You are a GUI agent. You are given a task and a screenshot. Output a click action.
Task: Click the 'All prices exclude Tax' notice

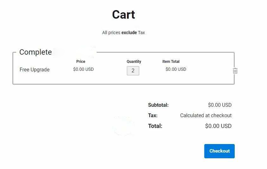pyautogui.click(x=124, y=33)
